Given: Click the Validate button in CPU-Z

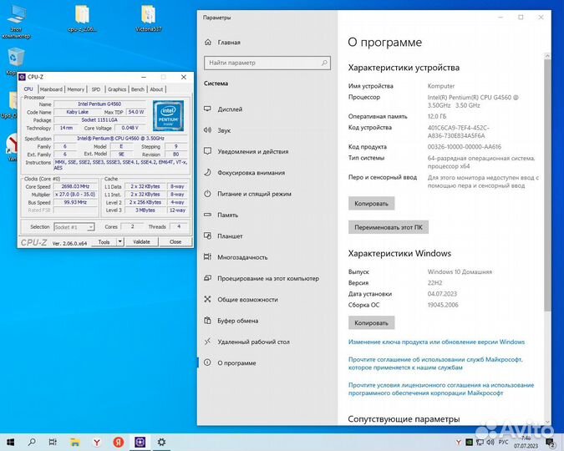Looking at the screenshot, I should coord(141,241).
